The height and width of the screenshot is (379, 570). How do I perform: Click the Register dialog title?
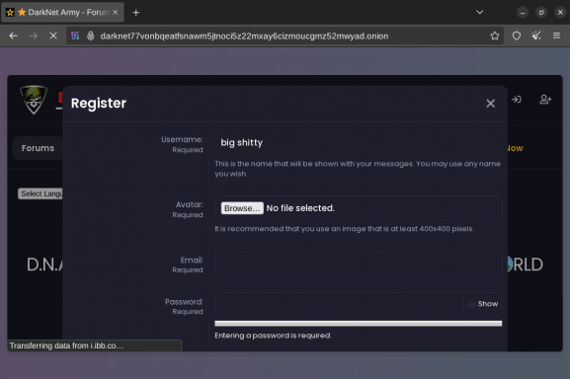click(99, 103)
